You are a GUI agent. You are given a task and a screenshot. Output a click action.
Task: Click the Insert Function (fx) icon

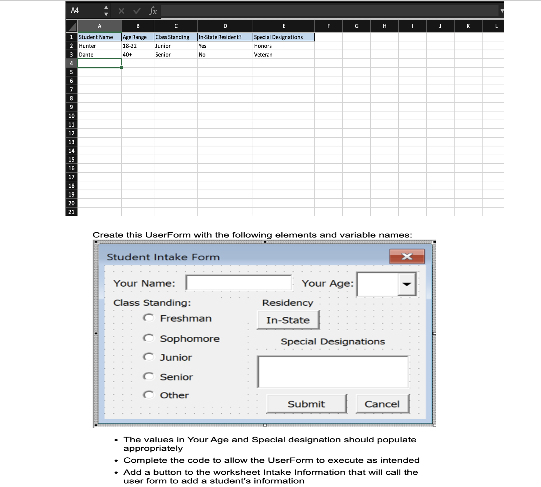(153, 10)
